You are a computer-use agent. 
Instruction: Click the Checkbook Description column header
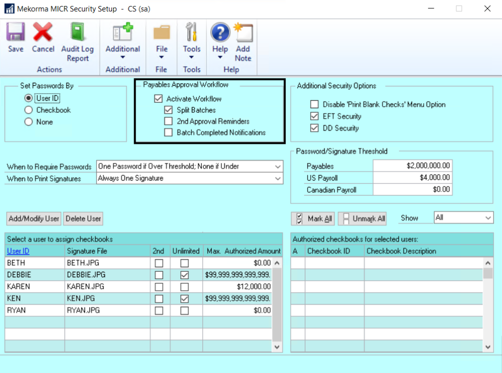[x=429, y=251]
